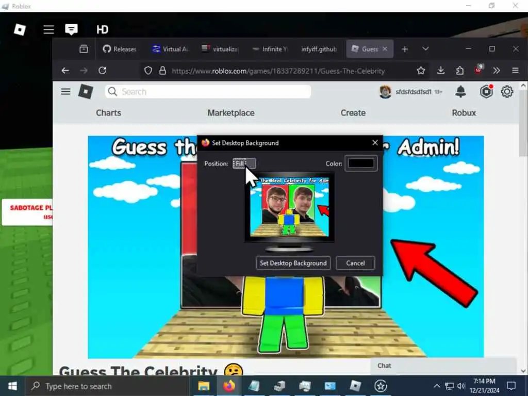Reload the page in Firefox
This screenshot has width=528, height=396.
[103, 70]
